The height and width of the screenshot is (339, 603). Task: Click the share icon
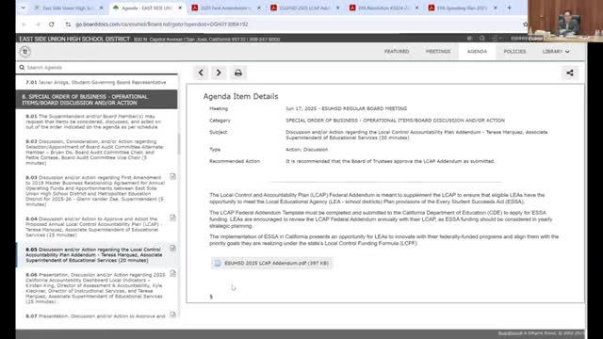point(569,73)
